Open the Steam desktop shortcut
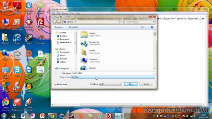The width and height of the screenshot is (212, 119). pyautogui.click(x=29, y=39)
